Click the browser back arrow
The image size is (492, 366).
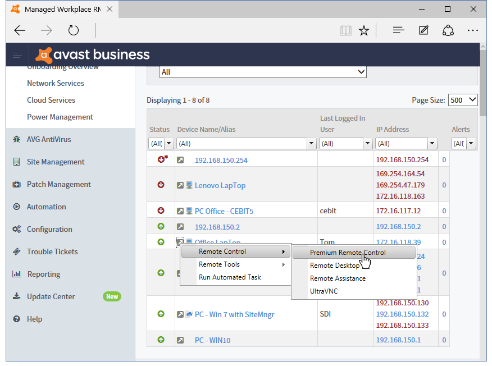pyautogui.click(x=20, y=30)
